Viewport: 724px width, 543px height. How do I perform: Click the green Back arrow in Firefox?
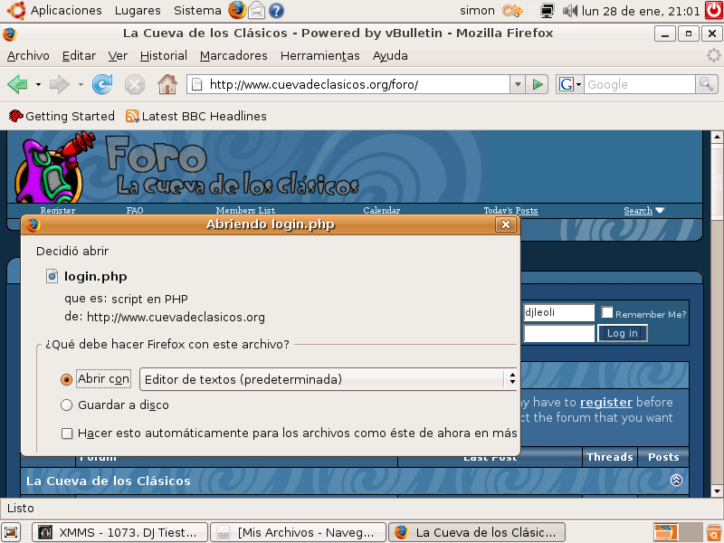tap(17, 84)
